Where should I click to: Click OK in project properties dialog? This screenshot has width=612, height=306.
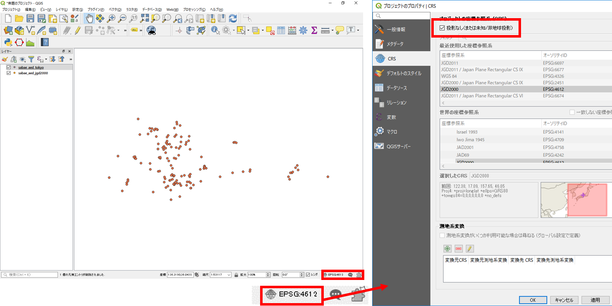pyautogui.click(x=533, y=300)
